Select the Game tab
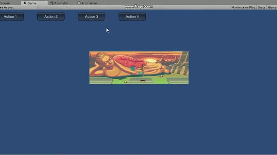 [x=34, y=3]
